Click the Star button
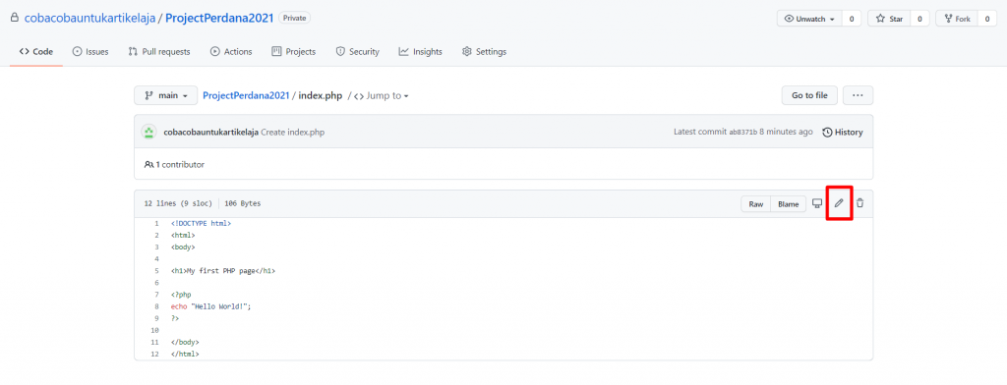 click(x=889, y=19)
